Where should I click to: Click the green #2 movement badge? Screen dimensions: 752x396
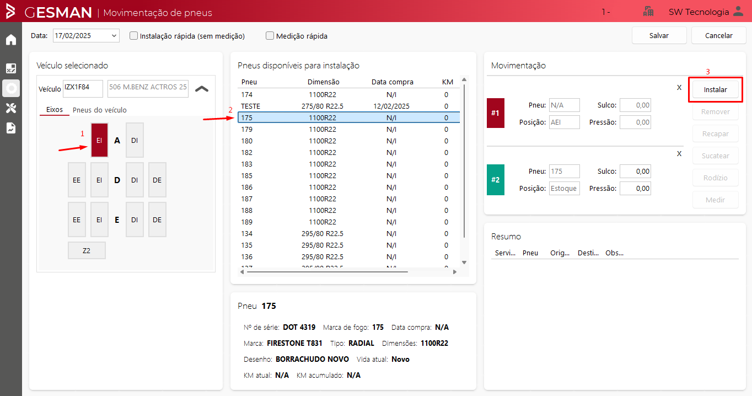click(496, 179)
